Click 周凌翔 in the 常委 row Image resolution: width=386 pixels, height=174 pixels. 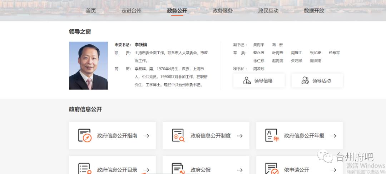tap(315, 60)
